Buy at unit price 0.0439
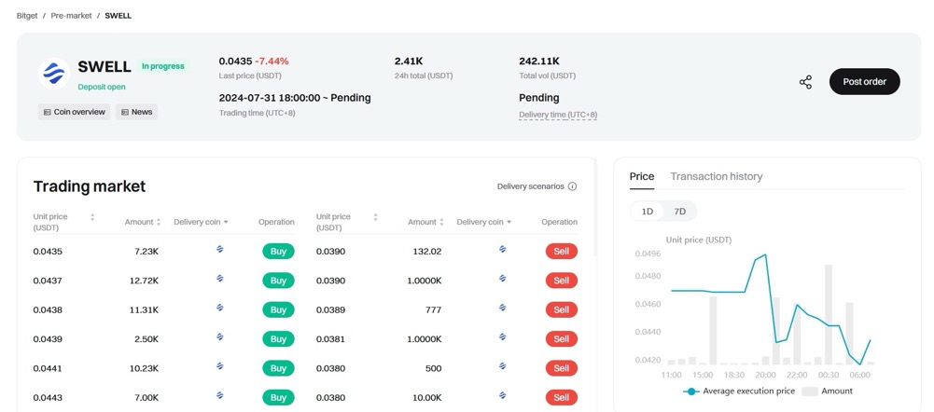This screenshot has width=934, height=412. click(278, 338)
